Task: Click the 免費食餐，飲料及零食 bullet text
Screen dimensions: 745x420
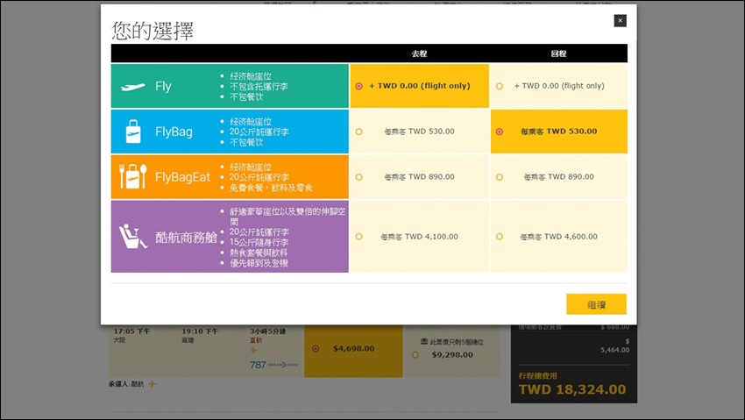Action: [x=272, y=188]
